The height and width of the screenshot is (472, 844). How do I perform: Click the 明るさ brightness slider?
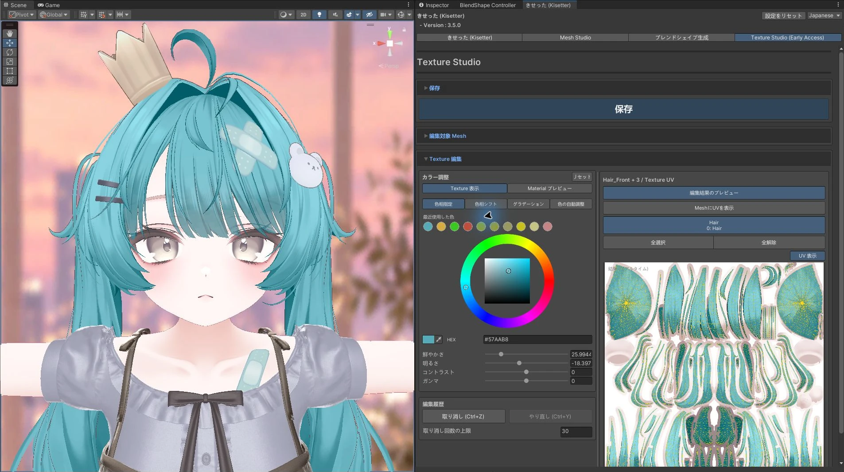coord(526,363)
